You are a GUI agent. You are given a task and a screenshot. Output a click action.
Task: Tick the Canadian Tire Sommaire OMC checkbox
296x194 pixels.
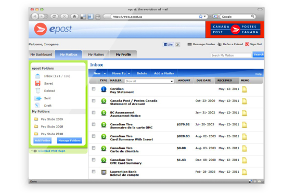(94, 124)
